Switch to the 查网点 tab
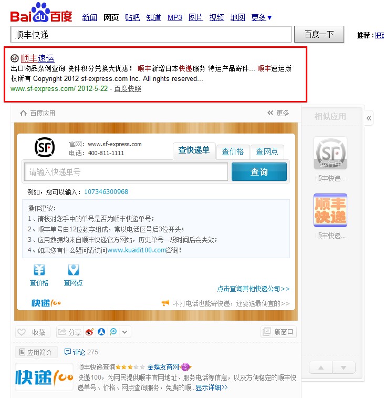 [267, 152]
